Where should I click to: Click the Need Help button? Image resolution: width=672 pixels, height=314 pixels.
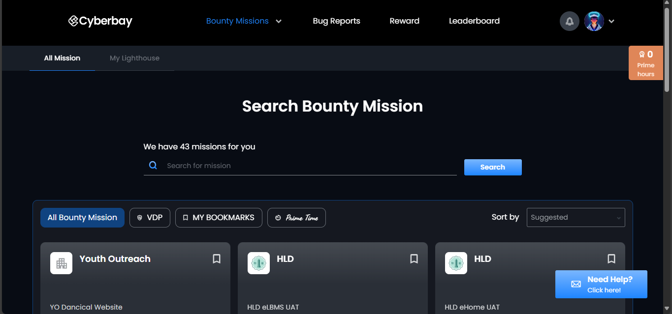pos(601,284)
